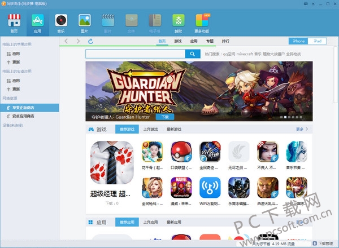
Task: Select the 推荐应用 tab
Action: 127,222
